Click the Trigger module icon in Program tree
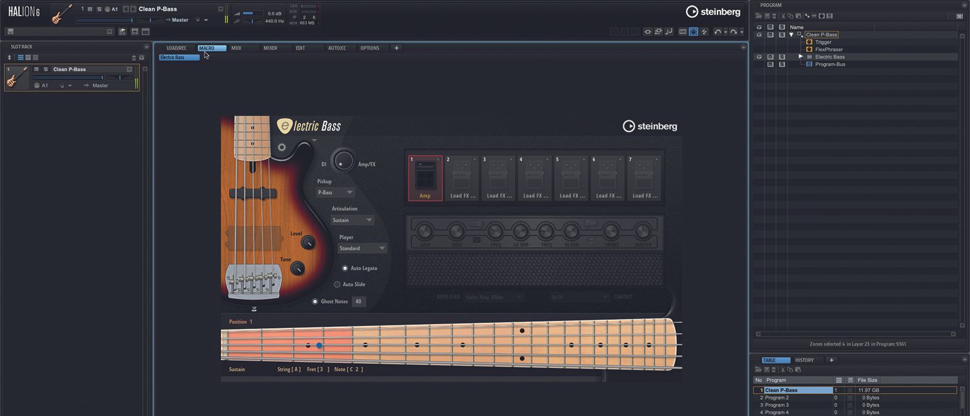Viewport: 970px width, 416px height. (809, 42)
